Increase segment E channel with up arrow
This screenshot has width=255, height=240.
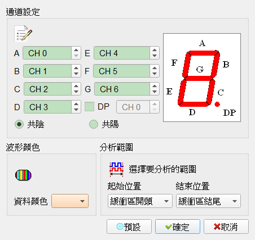pos(155,50)
